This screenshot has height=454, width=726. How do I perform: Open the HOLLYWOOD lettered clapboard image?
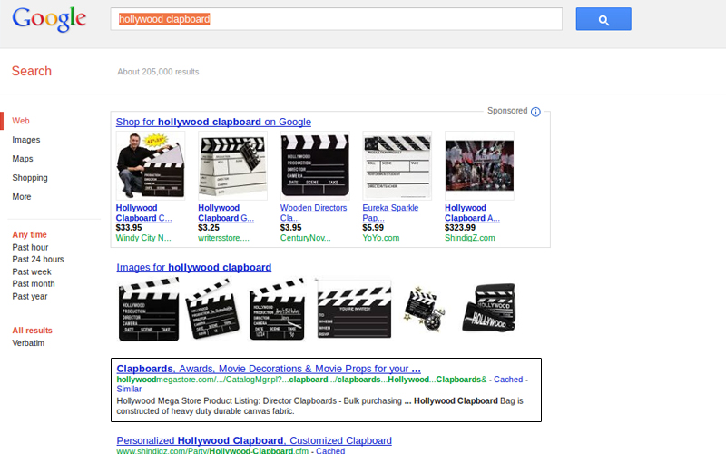click(488, 308)
